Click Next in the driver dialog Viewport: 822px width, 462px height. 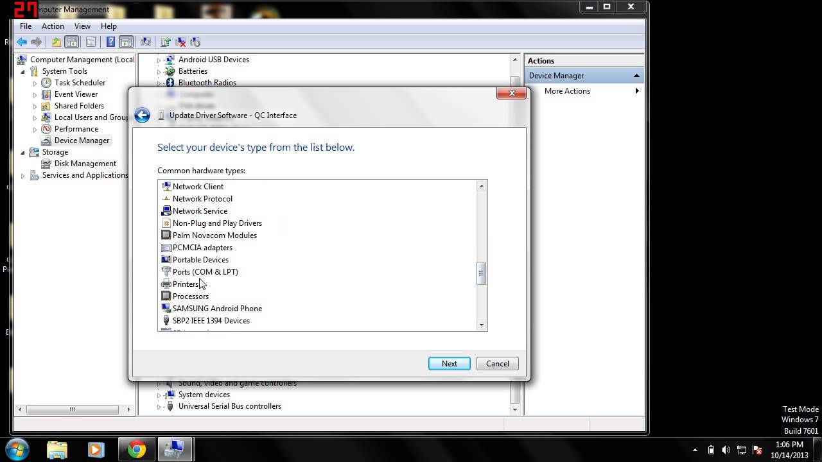(450, 364)
